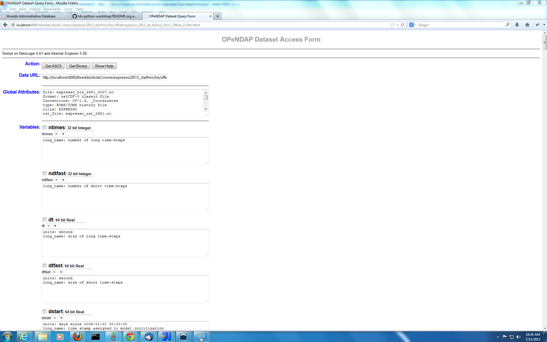Viewport: 547px width, 342px height.
Task: Open a new tab with plus icon
Action: pyautogui.click(x=218, y=16)
